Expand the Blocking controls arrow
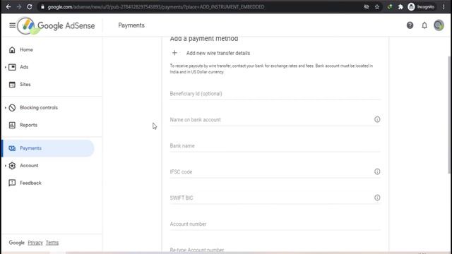This screenshot has width=452, height=254. pyautogui.click(x=6, y=108)
